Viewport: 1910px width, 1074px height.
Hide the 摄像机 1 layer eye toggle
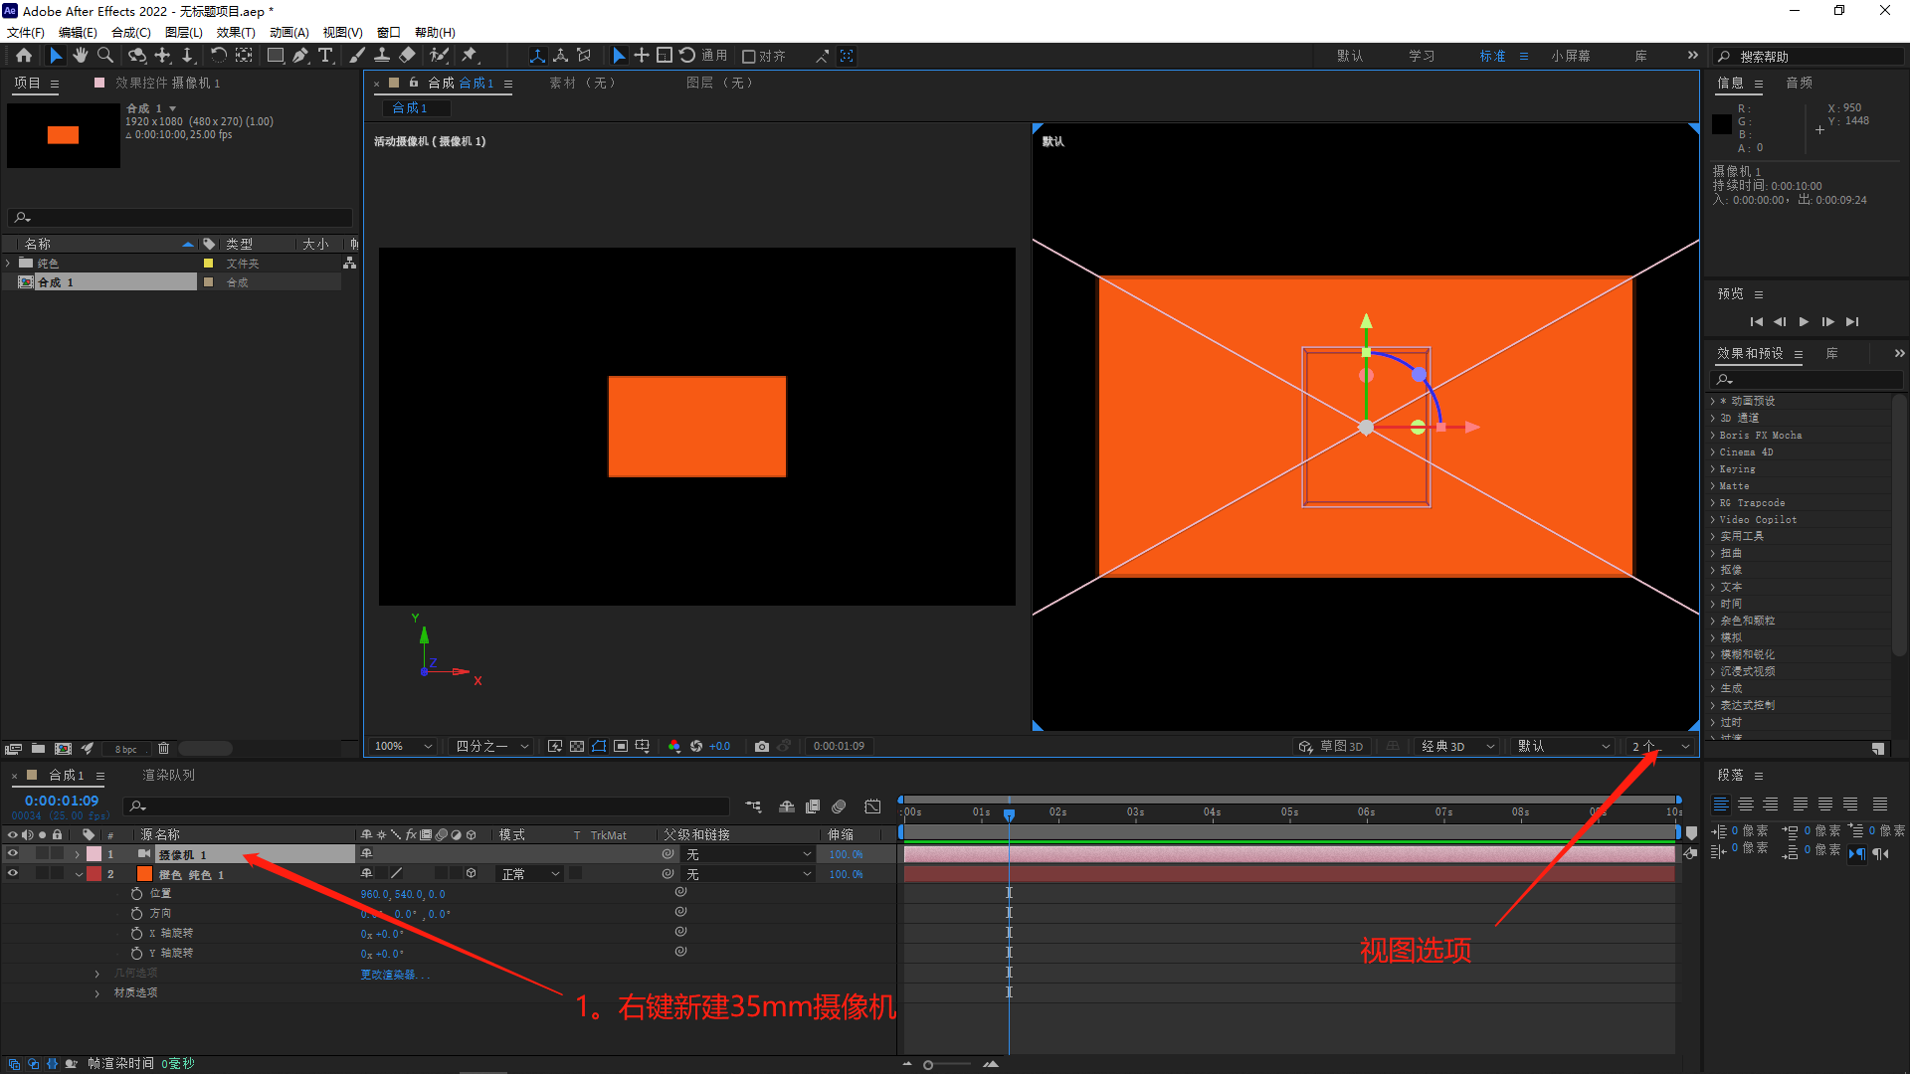[x=13, y=854]
